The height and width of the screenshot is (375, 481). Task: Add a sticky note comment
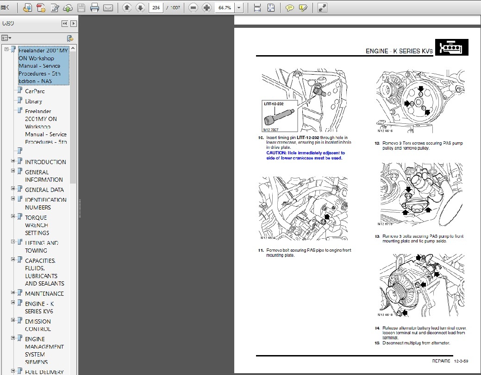[x=289, y=8]
